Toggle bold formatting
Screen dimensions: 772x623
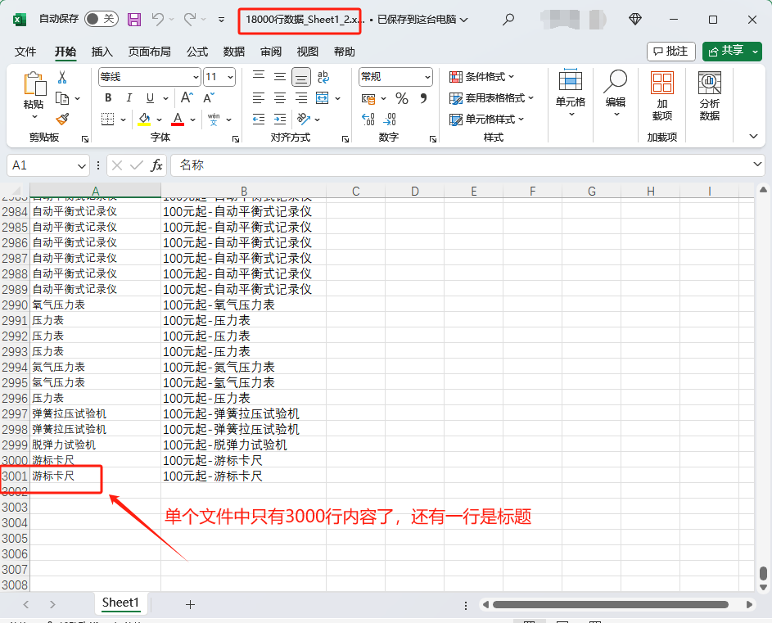coord(107,97)
